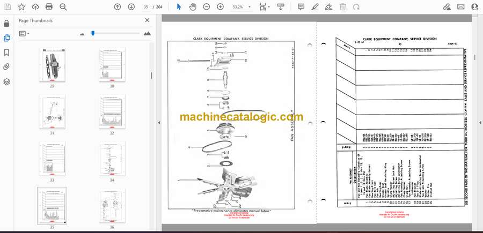Select page 31 thumbnail
This screenshot has width=483, height=233.
52,112
